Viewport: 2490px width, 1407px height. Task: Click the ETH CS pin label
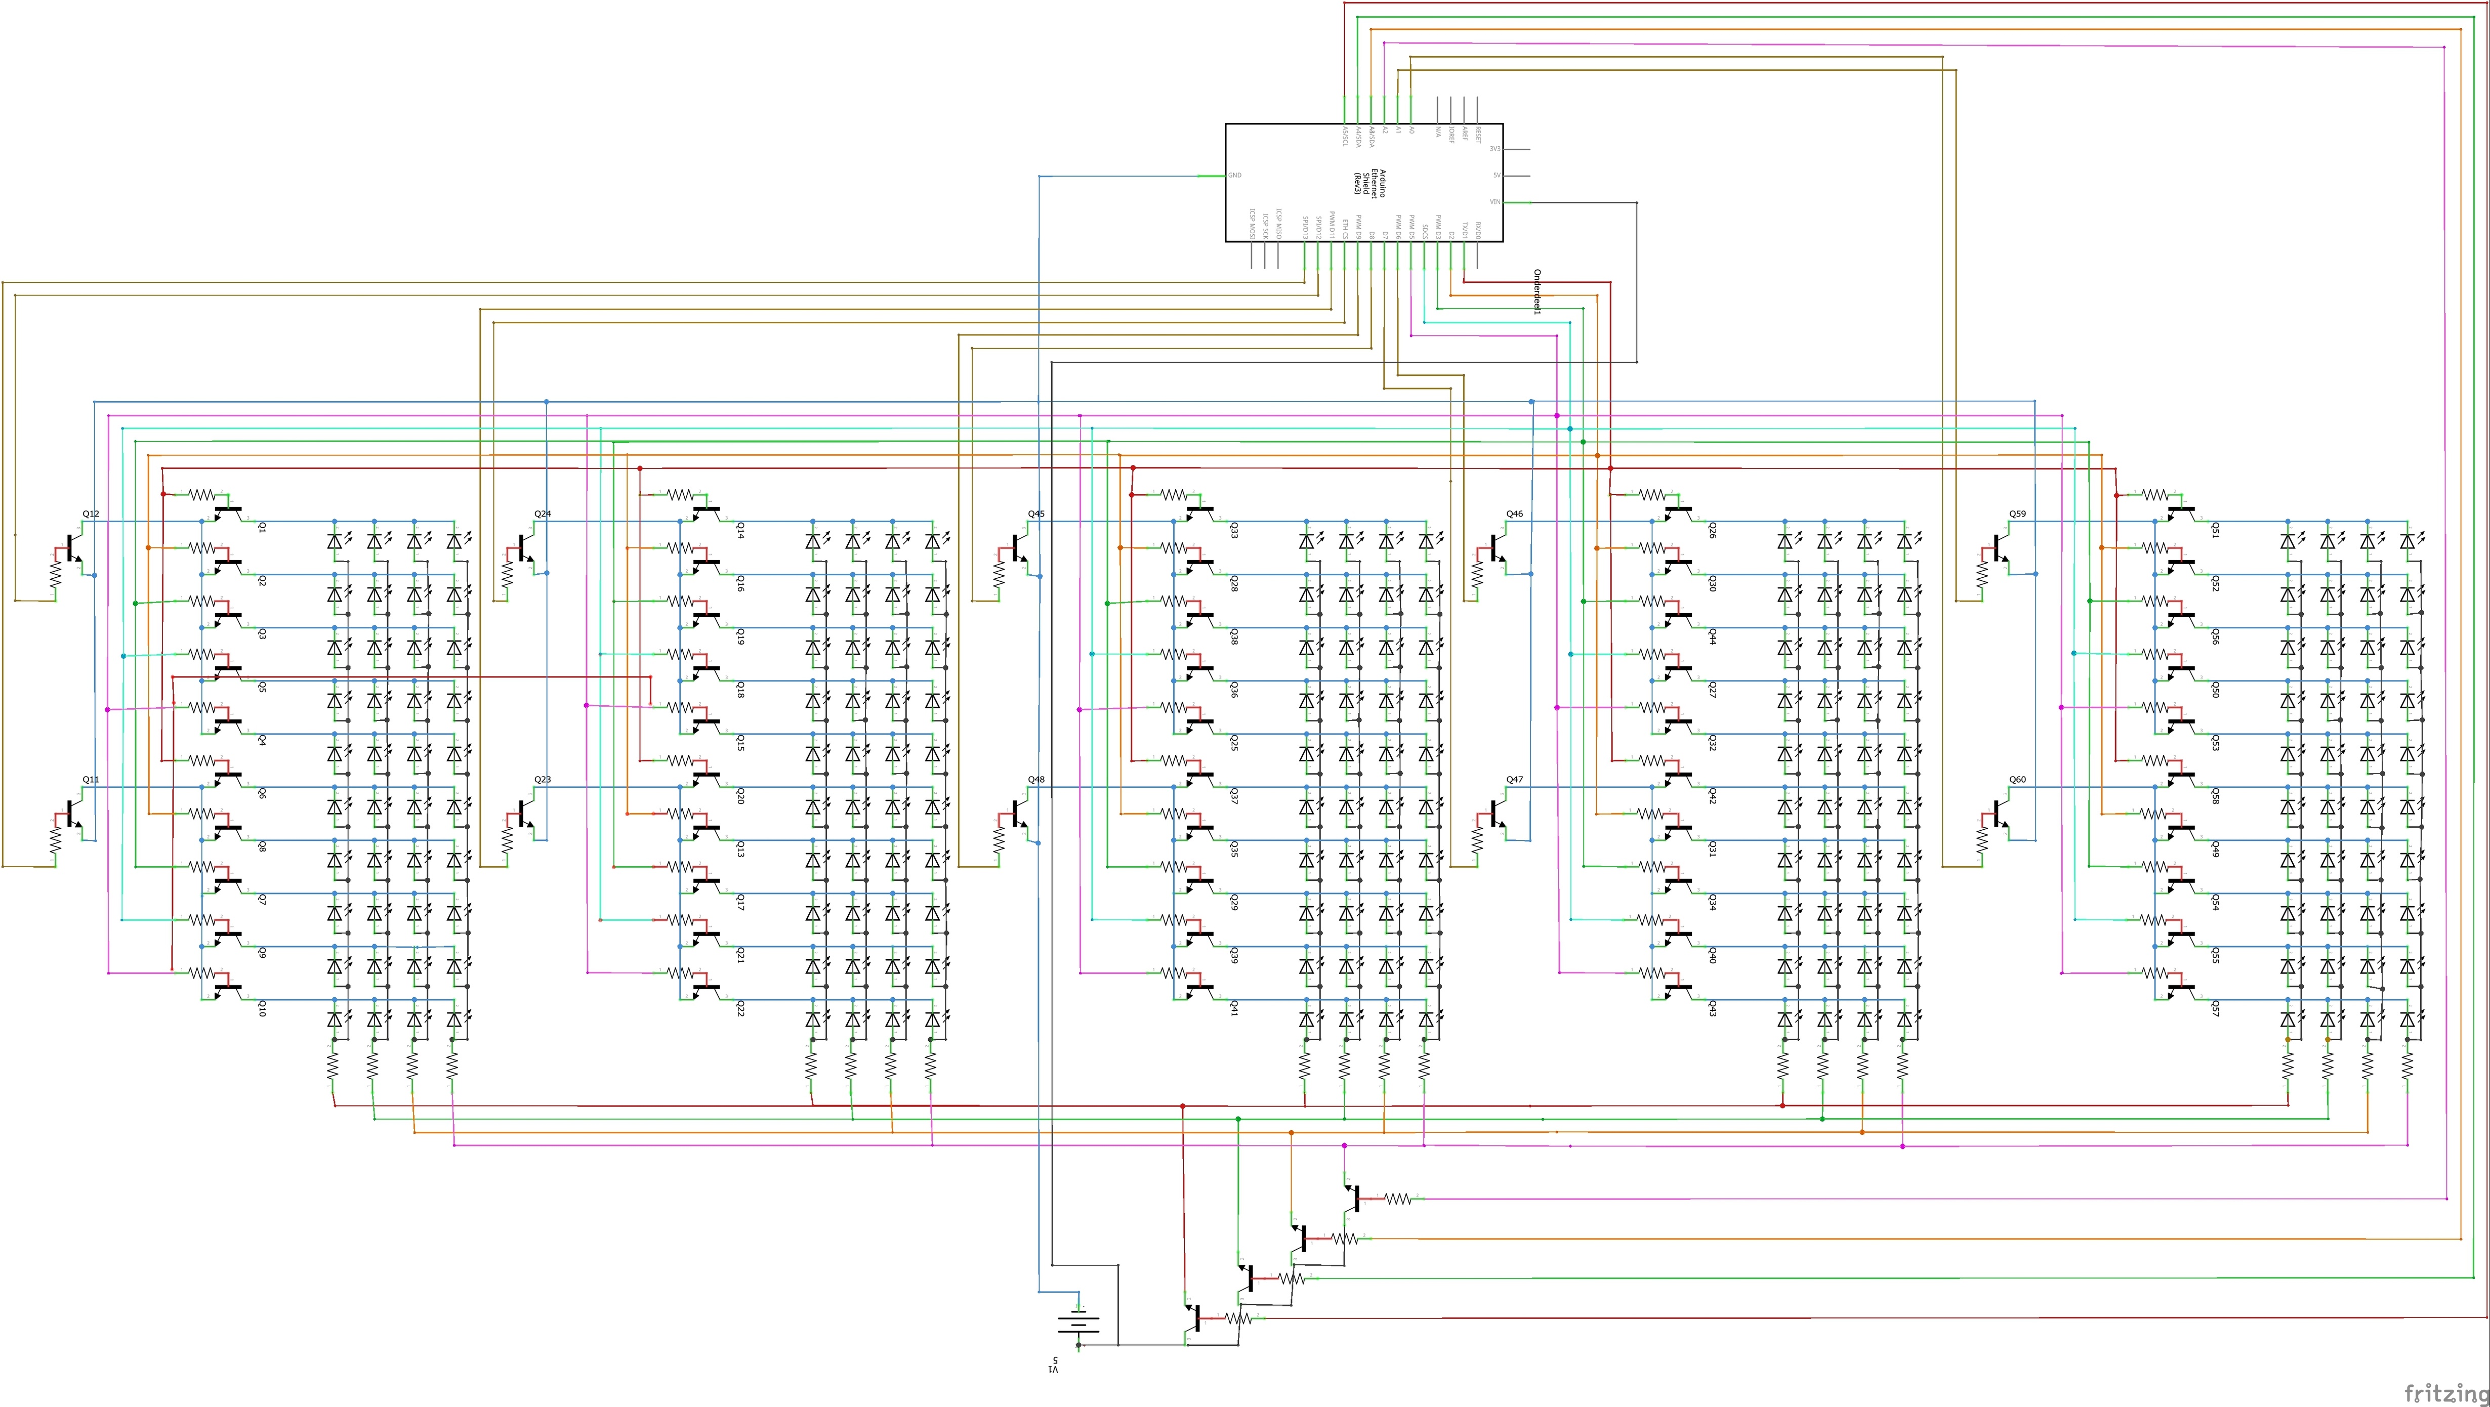[x=1346, y=230]
